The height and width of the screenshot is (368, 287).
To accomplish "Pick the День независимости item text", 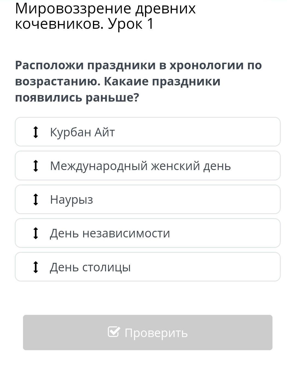I will [x=110, y=233].
